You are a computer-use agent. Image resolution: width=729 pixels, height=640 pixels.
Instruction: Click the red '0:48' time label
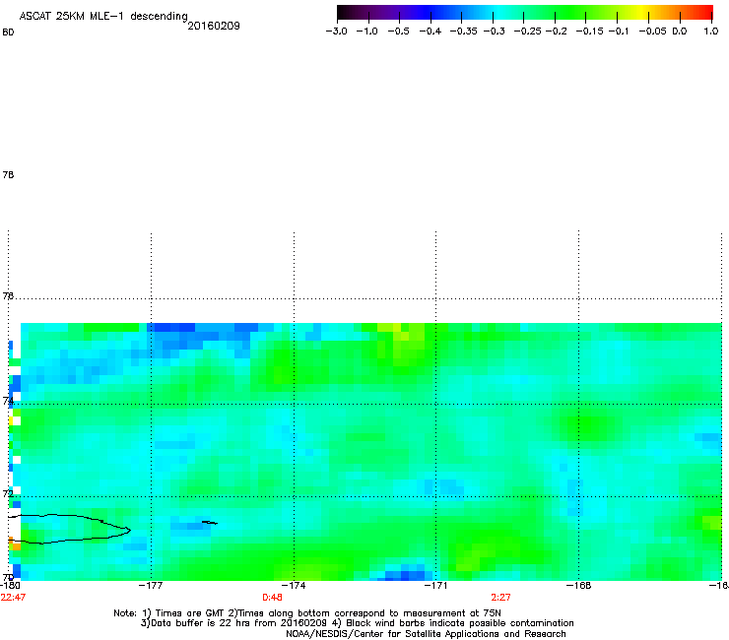(x=273, y=598)
